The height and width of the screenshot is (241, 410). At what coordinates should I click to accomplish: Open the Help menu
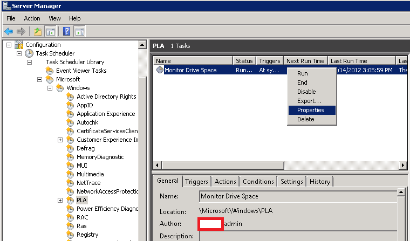pyautogui.click(x=75, y=18)
